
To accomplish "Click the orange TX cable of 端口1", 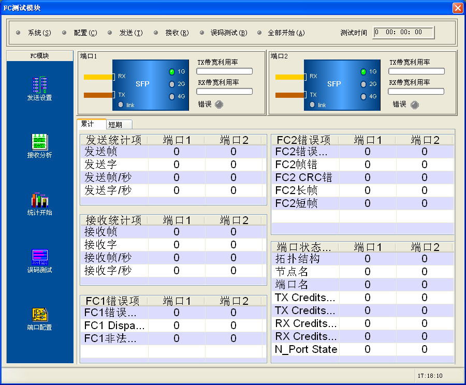I will (98, 95).
